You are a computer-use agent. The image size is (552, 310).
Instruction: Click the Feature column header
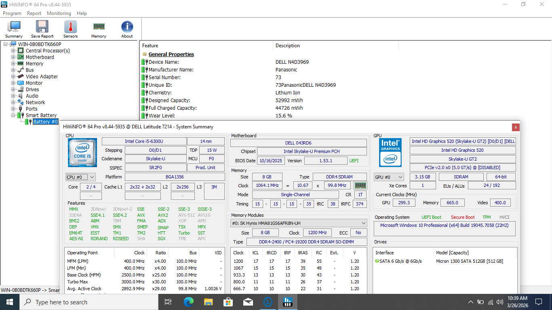click(x=206, y=46)
